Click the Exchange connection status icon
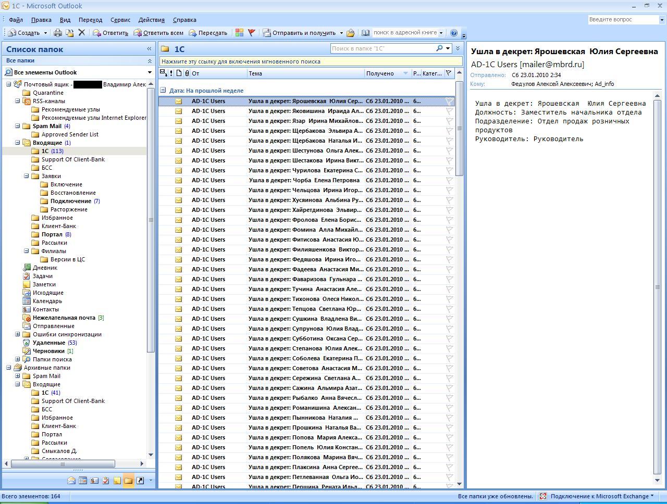Viewport: 667px width, 504px height. click(x=542, y=496)
